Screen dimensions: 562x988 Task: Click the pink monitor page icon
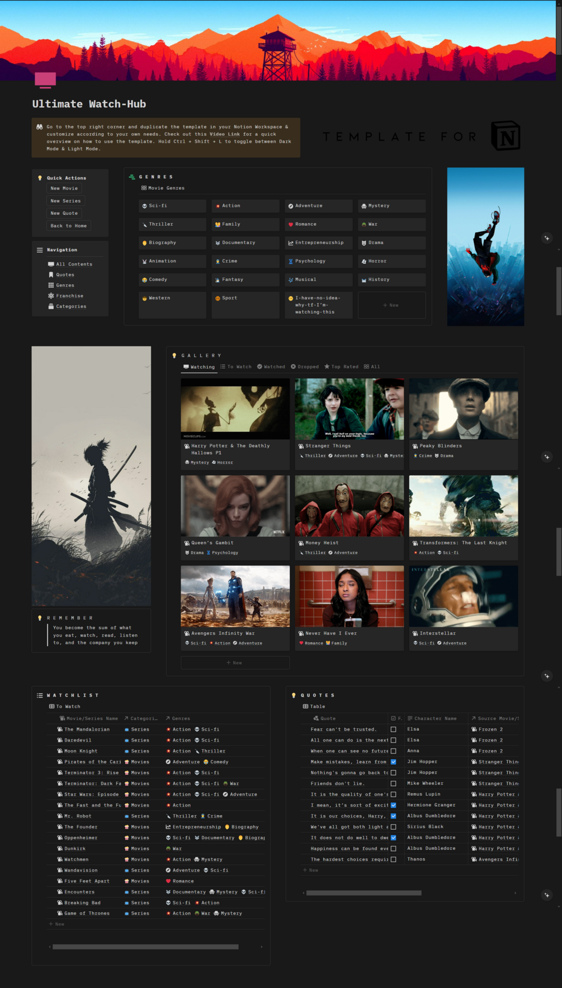pos(45,80)
